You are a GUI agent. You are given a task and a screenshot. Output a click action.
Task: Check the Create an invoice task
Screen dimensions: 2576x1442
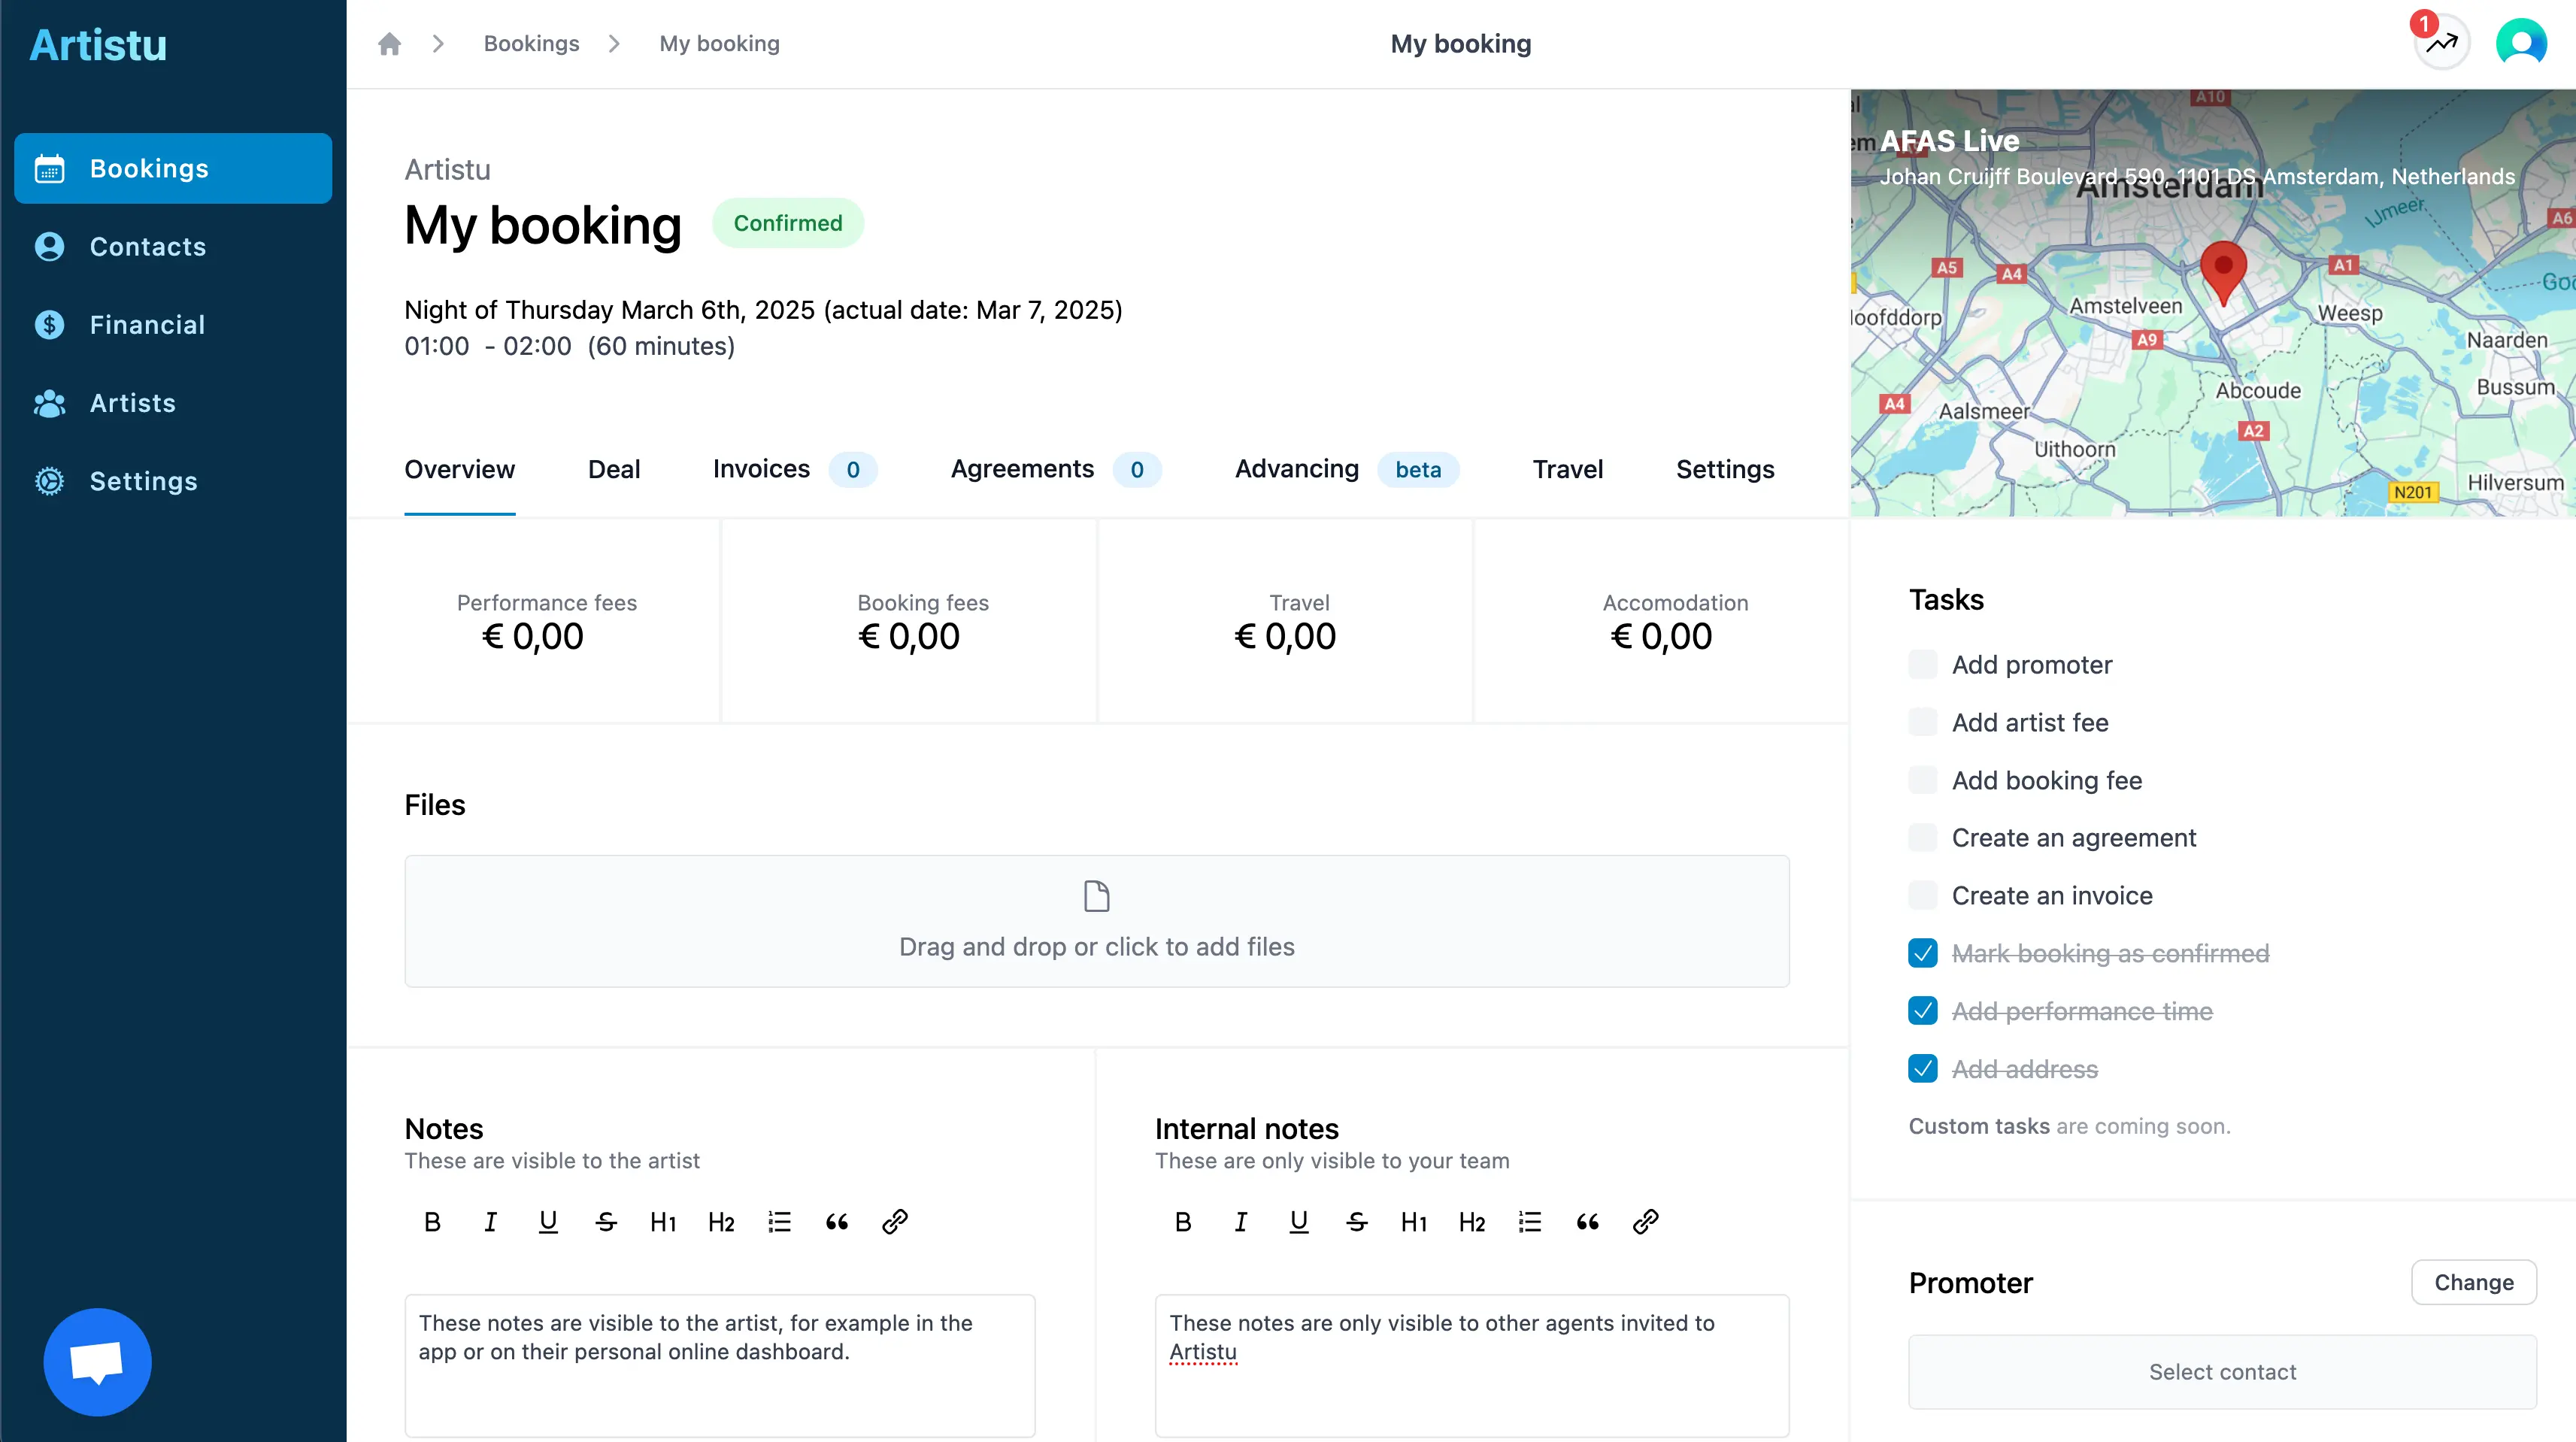click(1922, 896)
